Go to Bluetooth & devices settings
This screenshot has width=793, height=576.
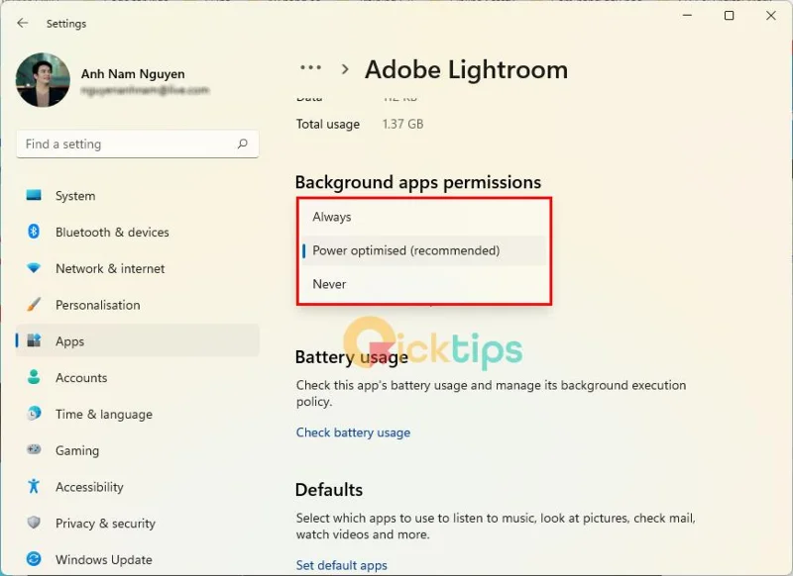138,232
